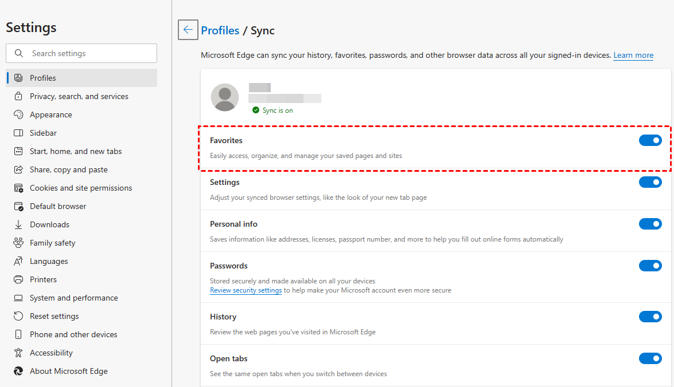The image size is (674, 387).
Task: Turn off Favorites sync toggle
Action: coord(650,140)
